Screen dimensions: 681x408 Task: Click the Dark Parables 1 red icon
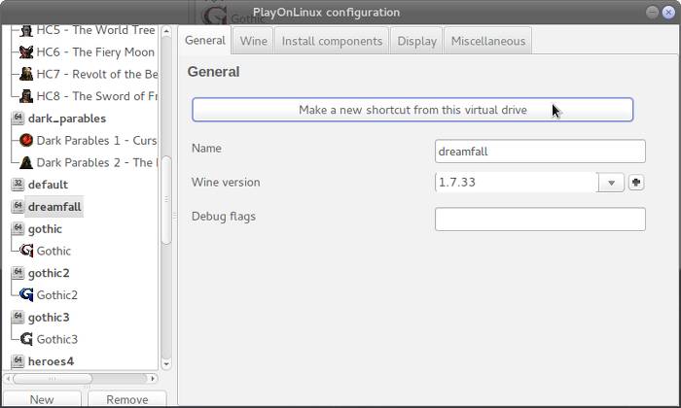[26, 141]
